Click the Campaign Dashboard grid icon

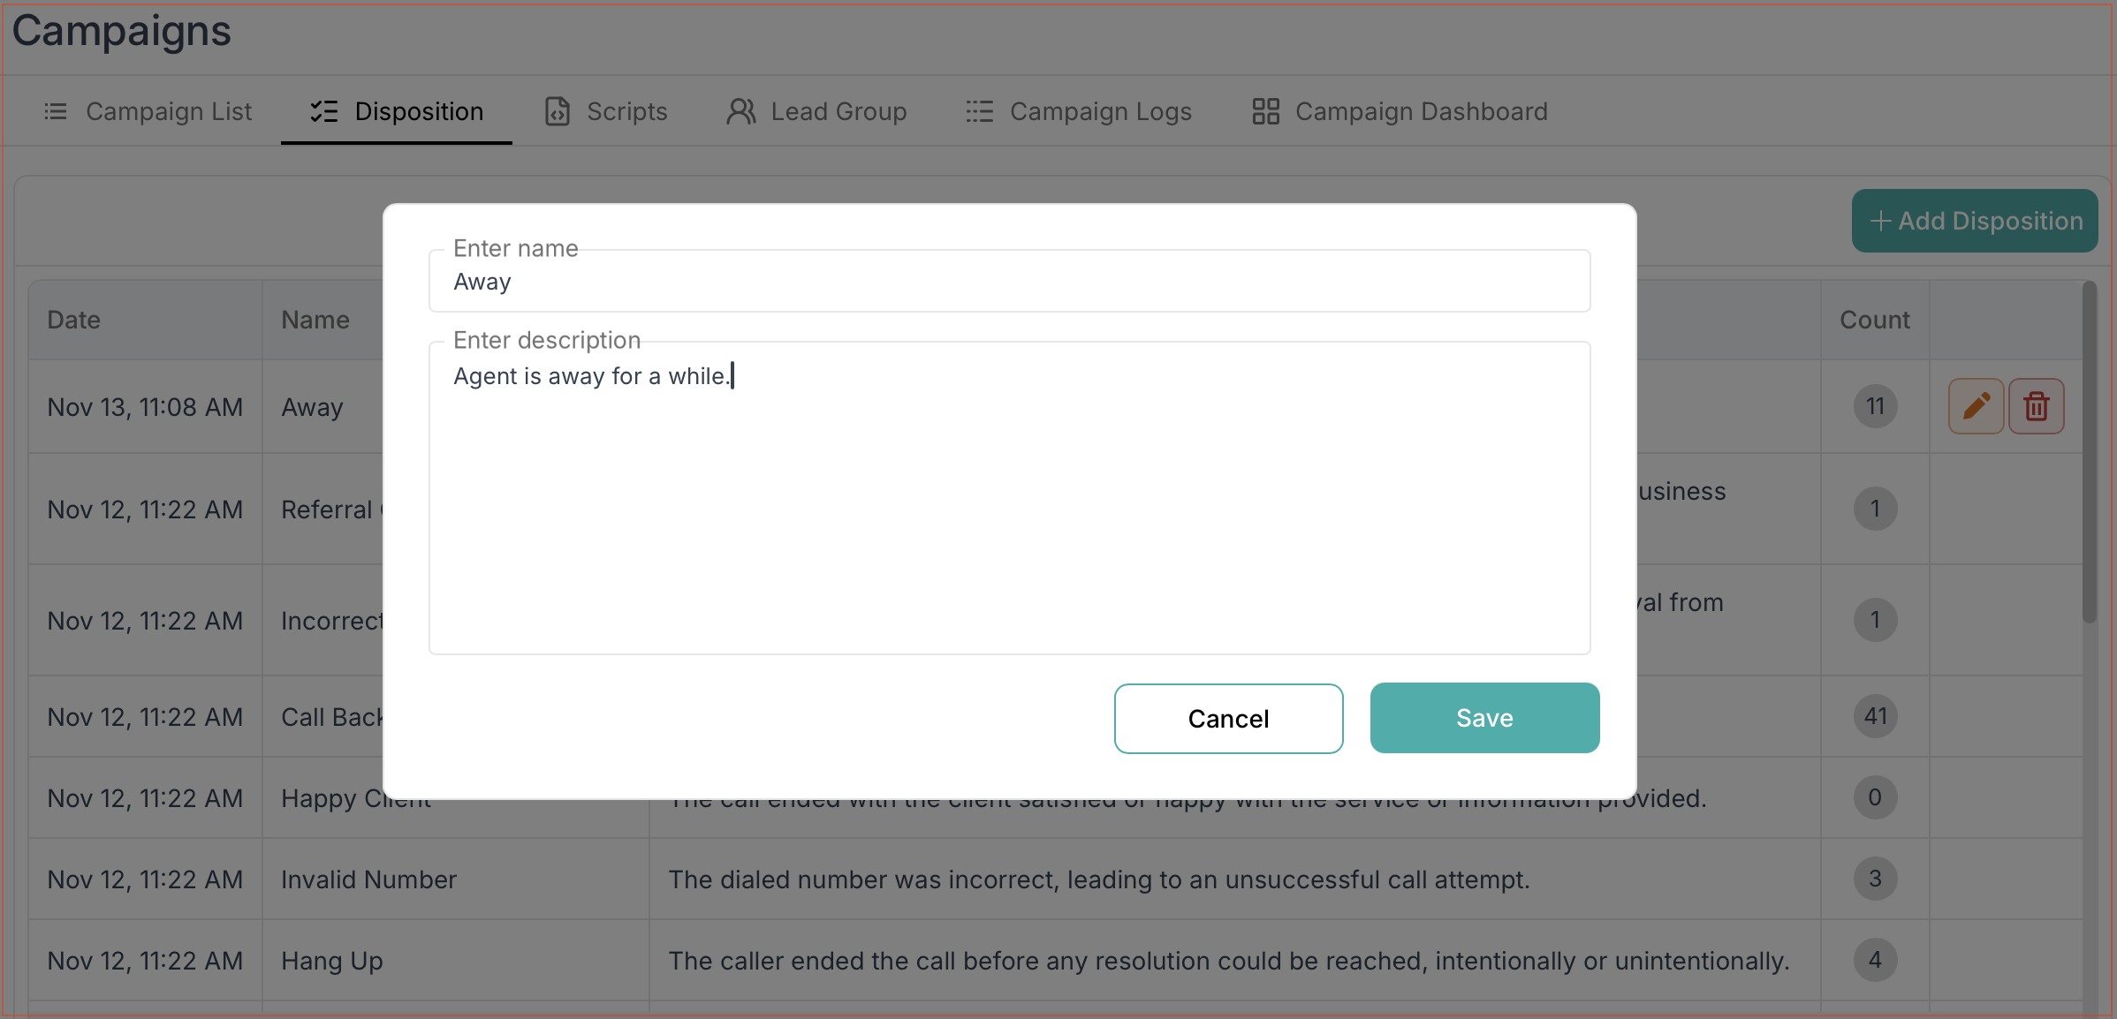pyautogui.click(x=1265, y=111)
